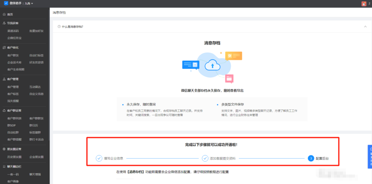Viewport: 372px width, 184px height.
Task: Open 客户群发 in the sidebar
Action: point(13,55)
